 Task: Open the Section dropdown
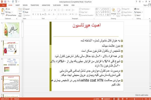click(x=27, y=15)
